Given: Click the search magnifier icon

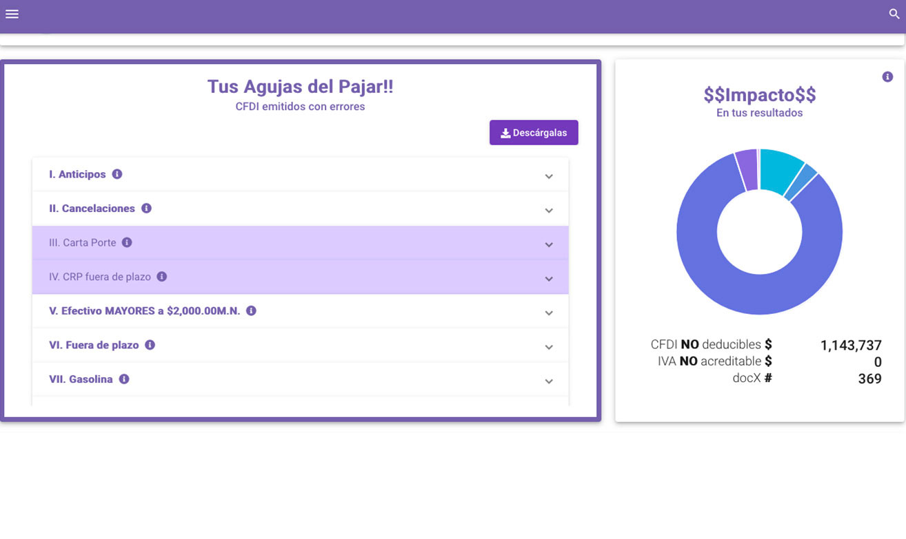Looking at the screenshot, I should click(x=894, y=14).
